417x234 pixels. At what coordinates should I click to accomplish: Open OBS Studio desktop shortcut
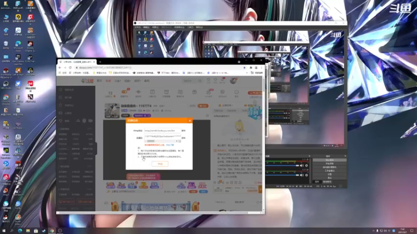pyautogui.click(x=6, y=85)
